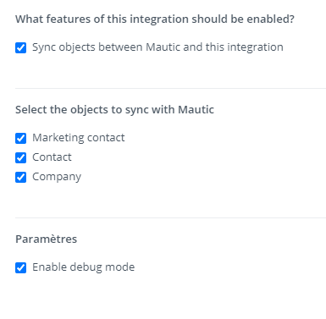Click the divider line below the features section
The width and height of the screenshot is (326, 319).
tap(170, 88)
